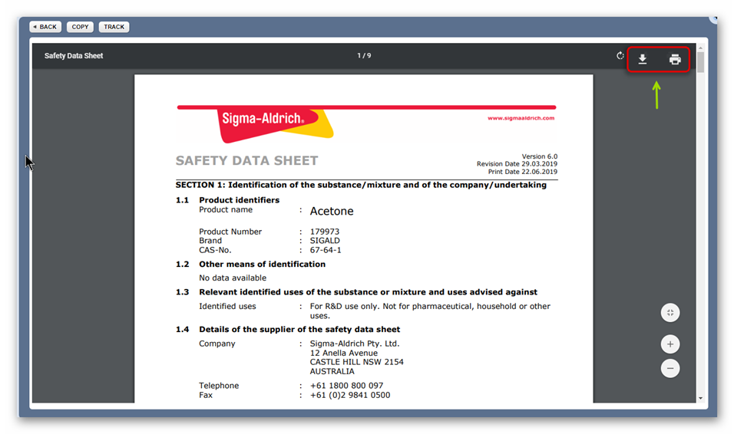Click the print icon
Viewport: 734px width, 434px height.
(675, 59)
